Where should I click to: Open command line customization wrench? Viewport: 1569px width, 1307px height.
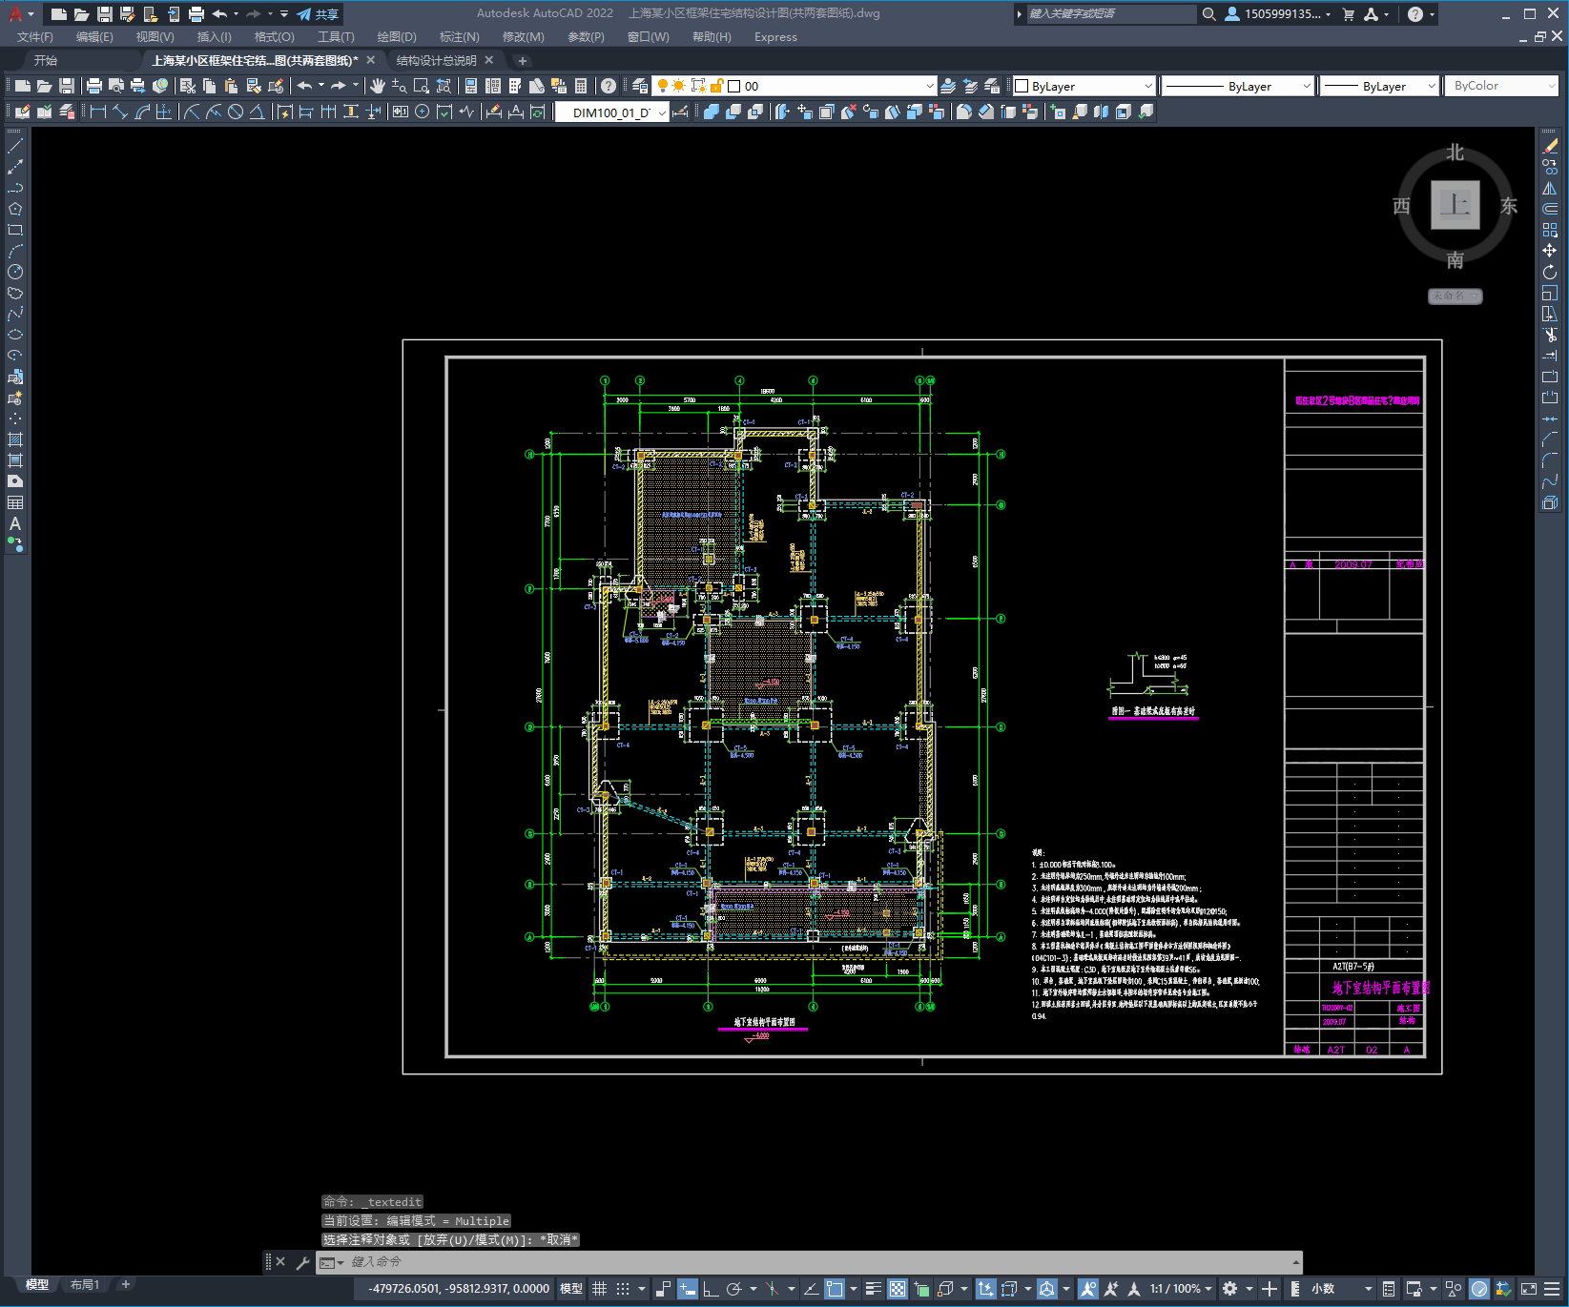click(303, 1262)
